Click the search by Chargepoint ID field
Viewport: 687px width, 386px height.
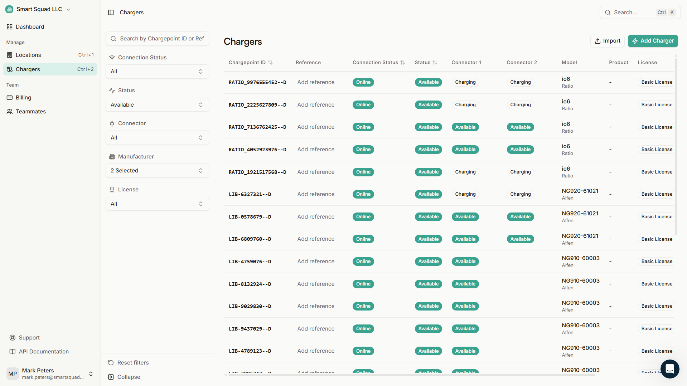157,38
